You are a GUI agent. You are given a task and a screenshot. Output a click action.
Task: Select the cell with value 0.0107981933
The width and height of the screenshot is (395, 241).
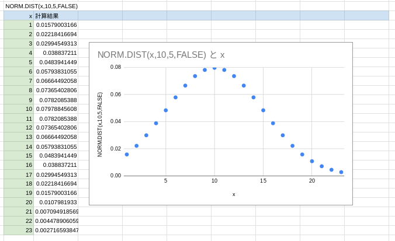pyautogui.click(x=56, y=202)
